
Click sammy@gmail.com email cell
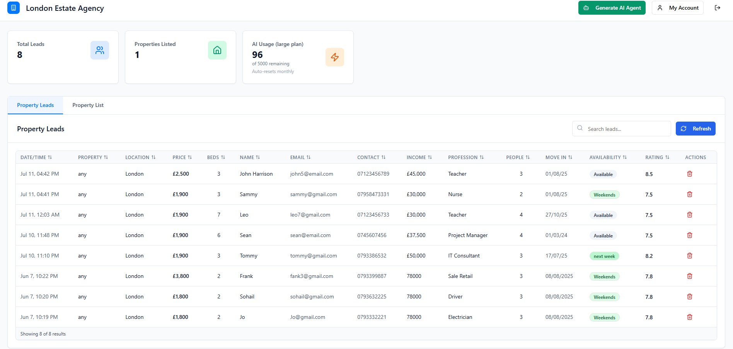(314, 194)
